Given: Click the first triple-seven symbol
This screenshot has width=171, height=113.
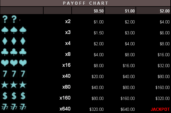Looking at the screenshot, I should pyautogui.click(x=5, y=107).
